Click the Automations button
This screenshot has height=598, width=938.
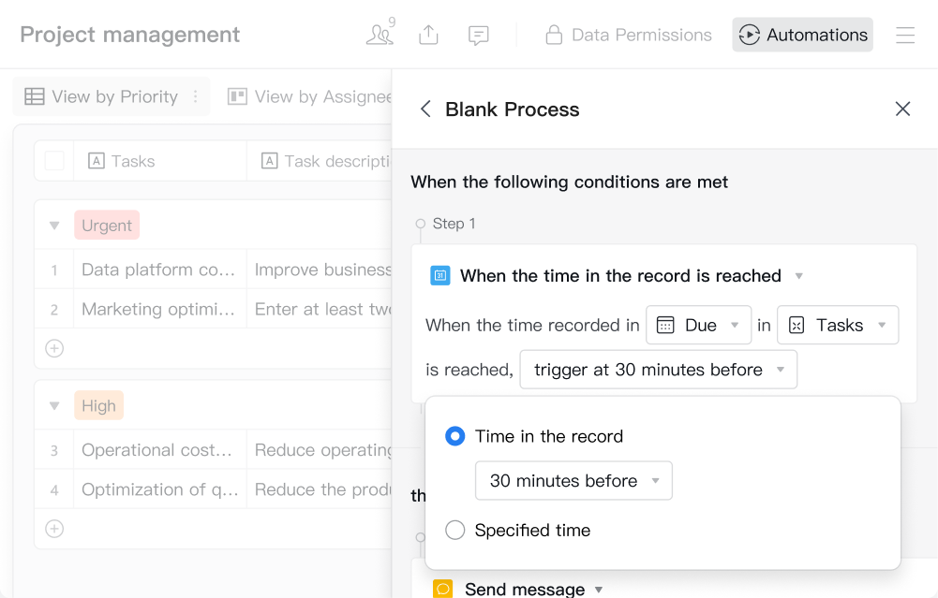802,35
